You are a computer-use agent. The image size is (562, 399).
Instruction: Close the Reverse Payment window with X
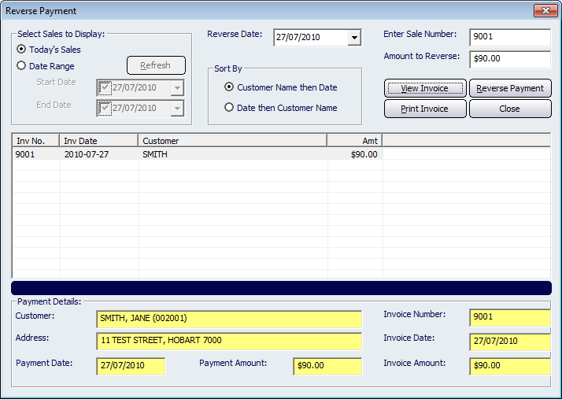pyautogui.click(x=545, y=11)
